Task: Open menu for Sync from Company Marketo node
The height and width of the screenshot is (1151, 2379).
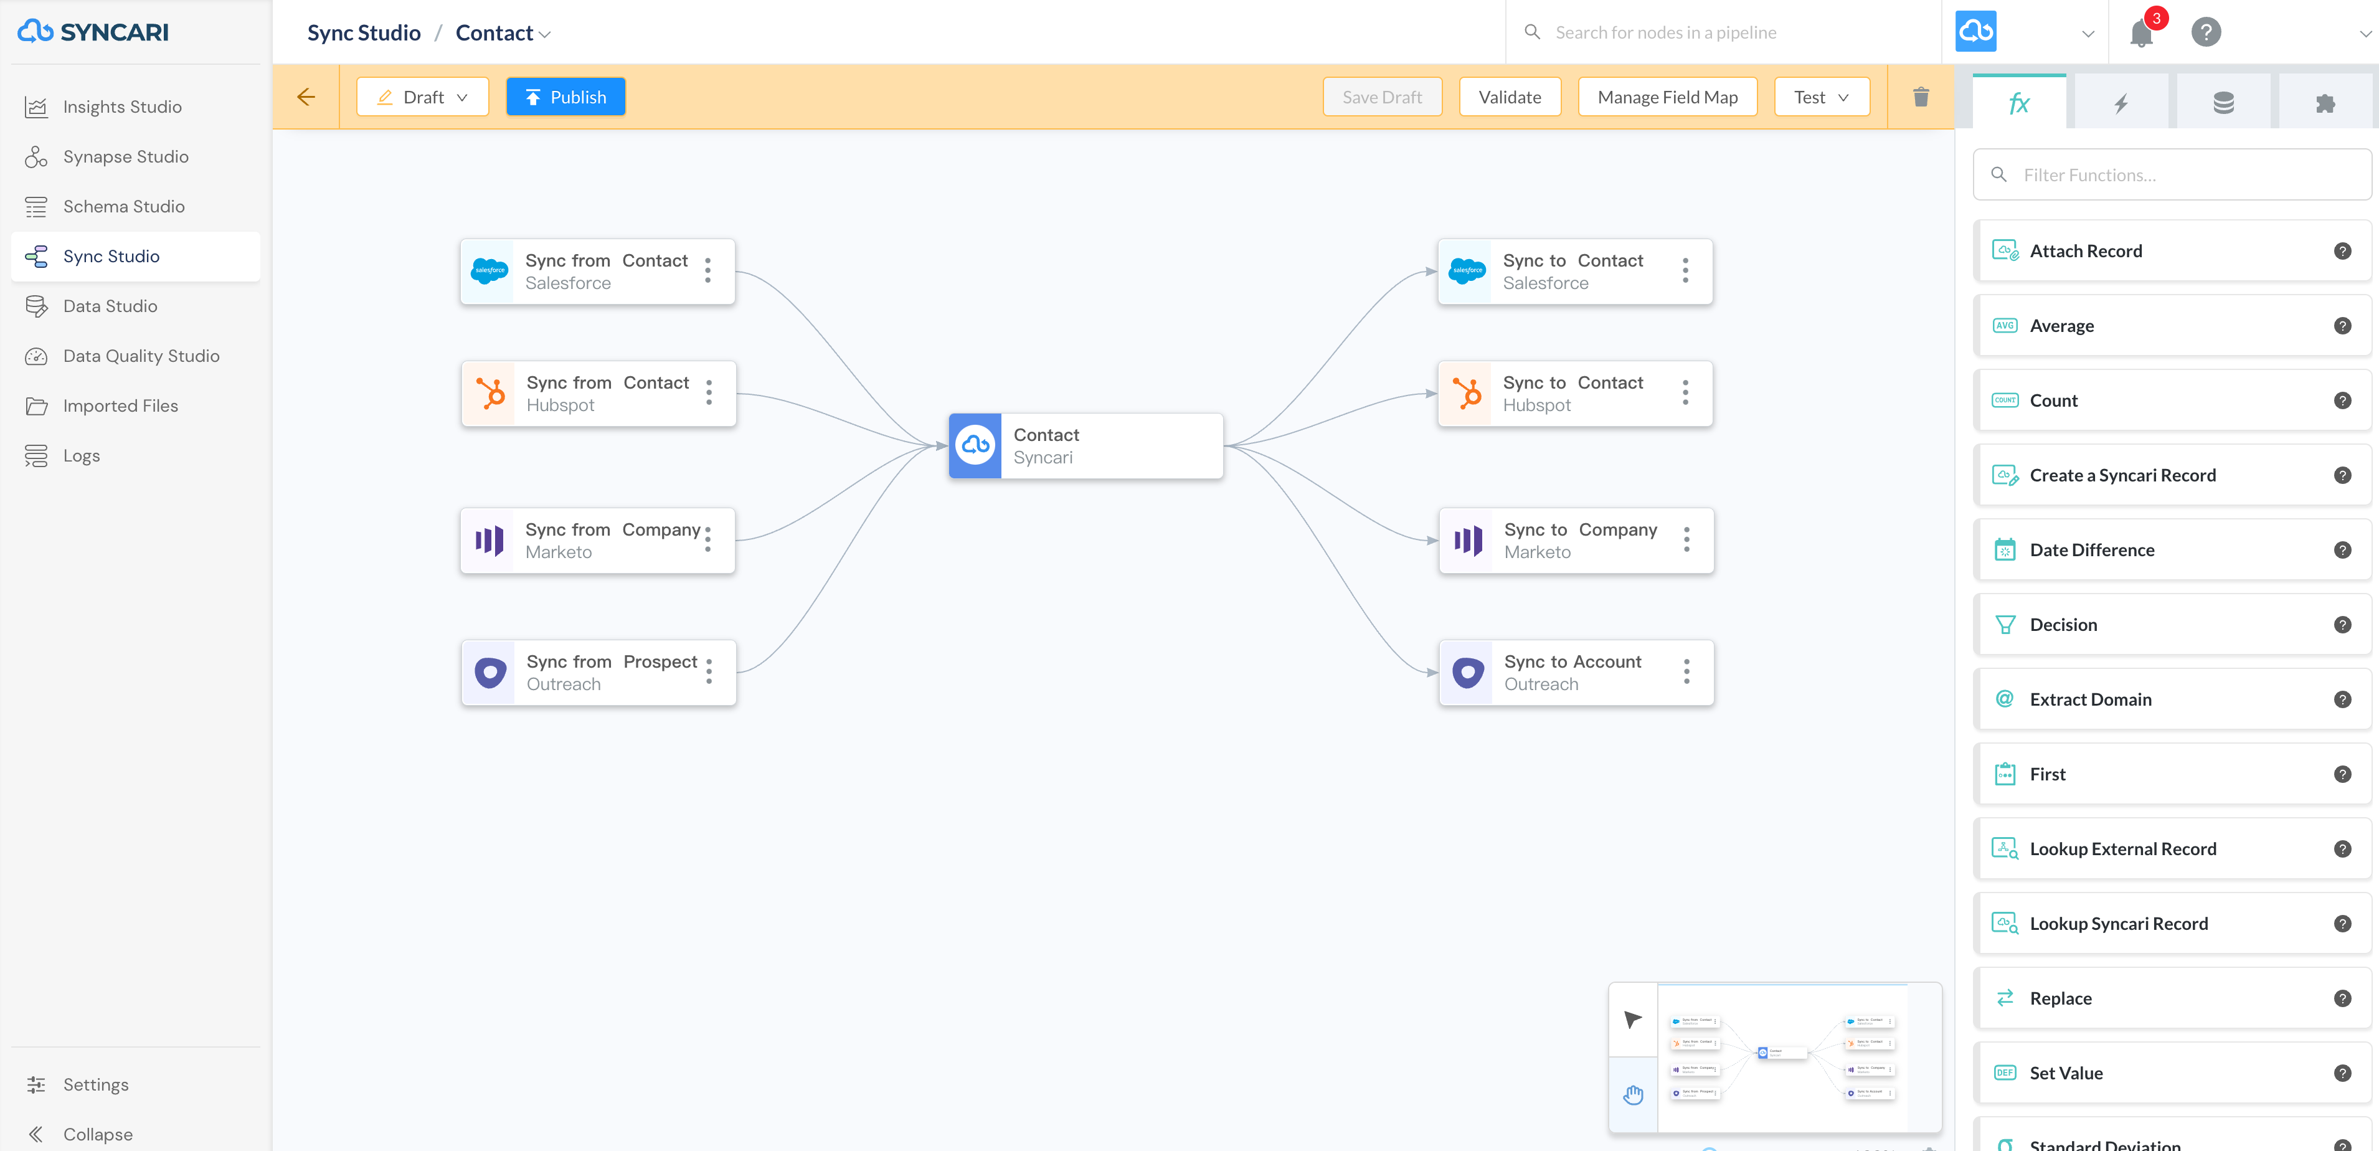Action: 708,539
